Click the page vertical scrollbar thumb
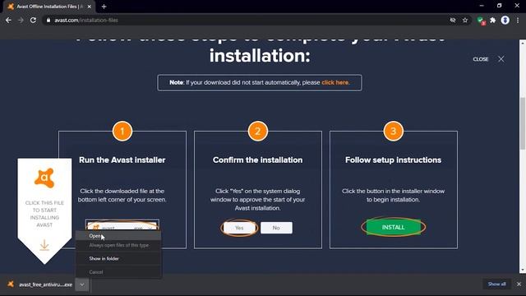The height and width of the screenshot is (296, 526). (x=523, y=123)
